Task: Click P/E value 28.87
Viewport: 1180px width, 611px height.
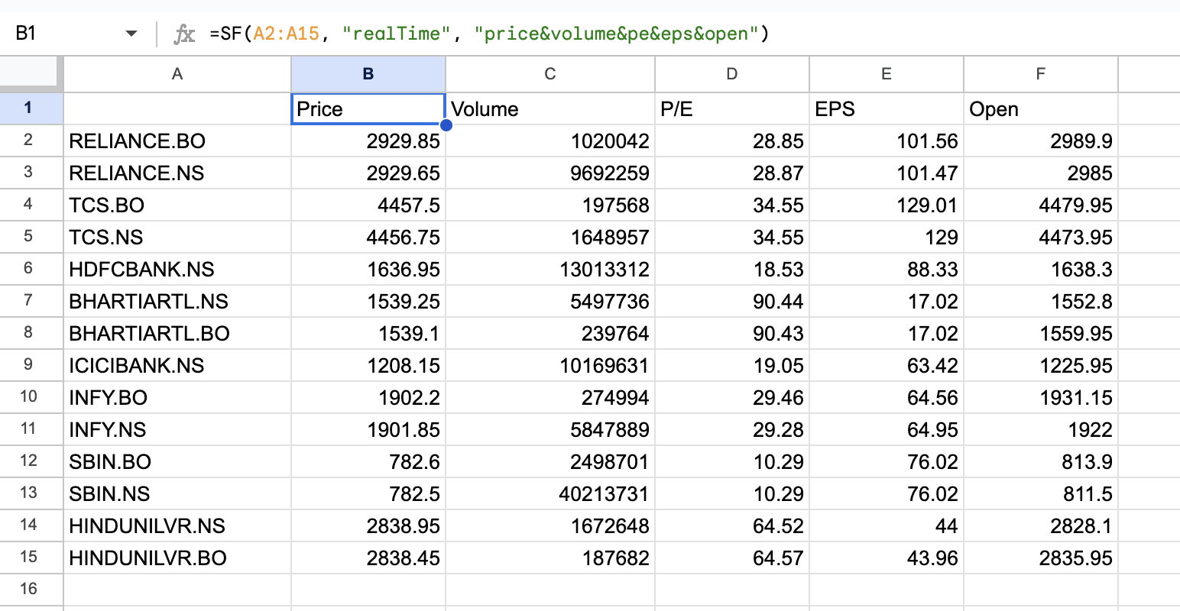Action: (732, 173)
